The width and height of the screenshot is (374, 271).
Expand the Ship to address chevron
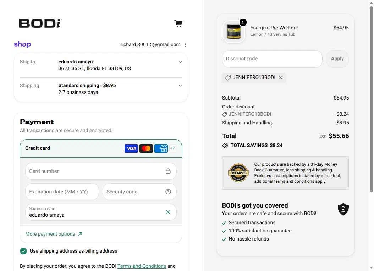pyautogui.click(x=180, y=62)
